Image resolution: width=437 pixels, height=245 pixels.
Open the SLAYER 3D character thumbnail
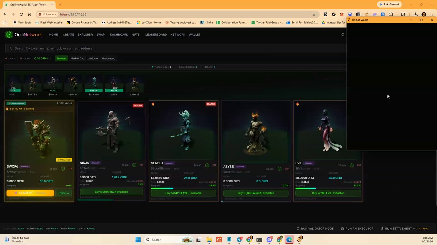click(183, 131)
